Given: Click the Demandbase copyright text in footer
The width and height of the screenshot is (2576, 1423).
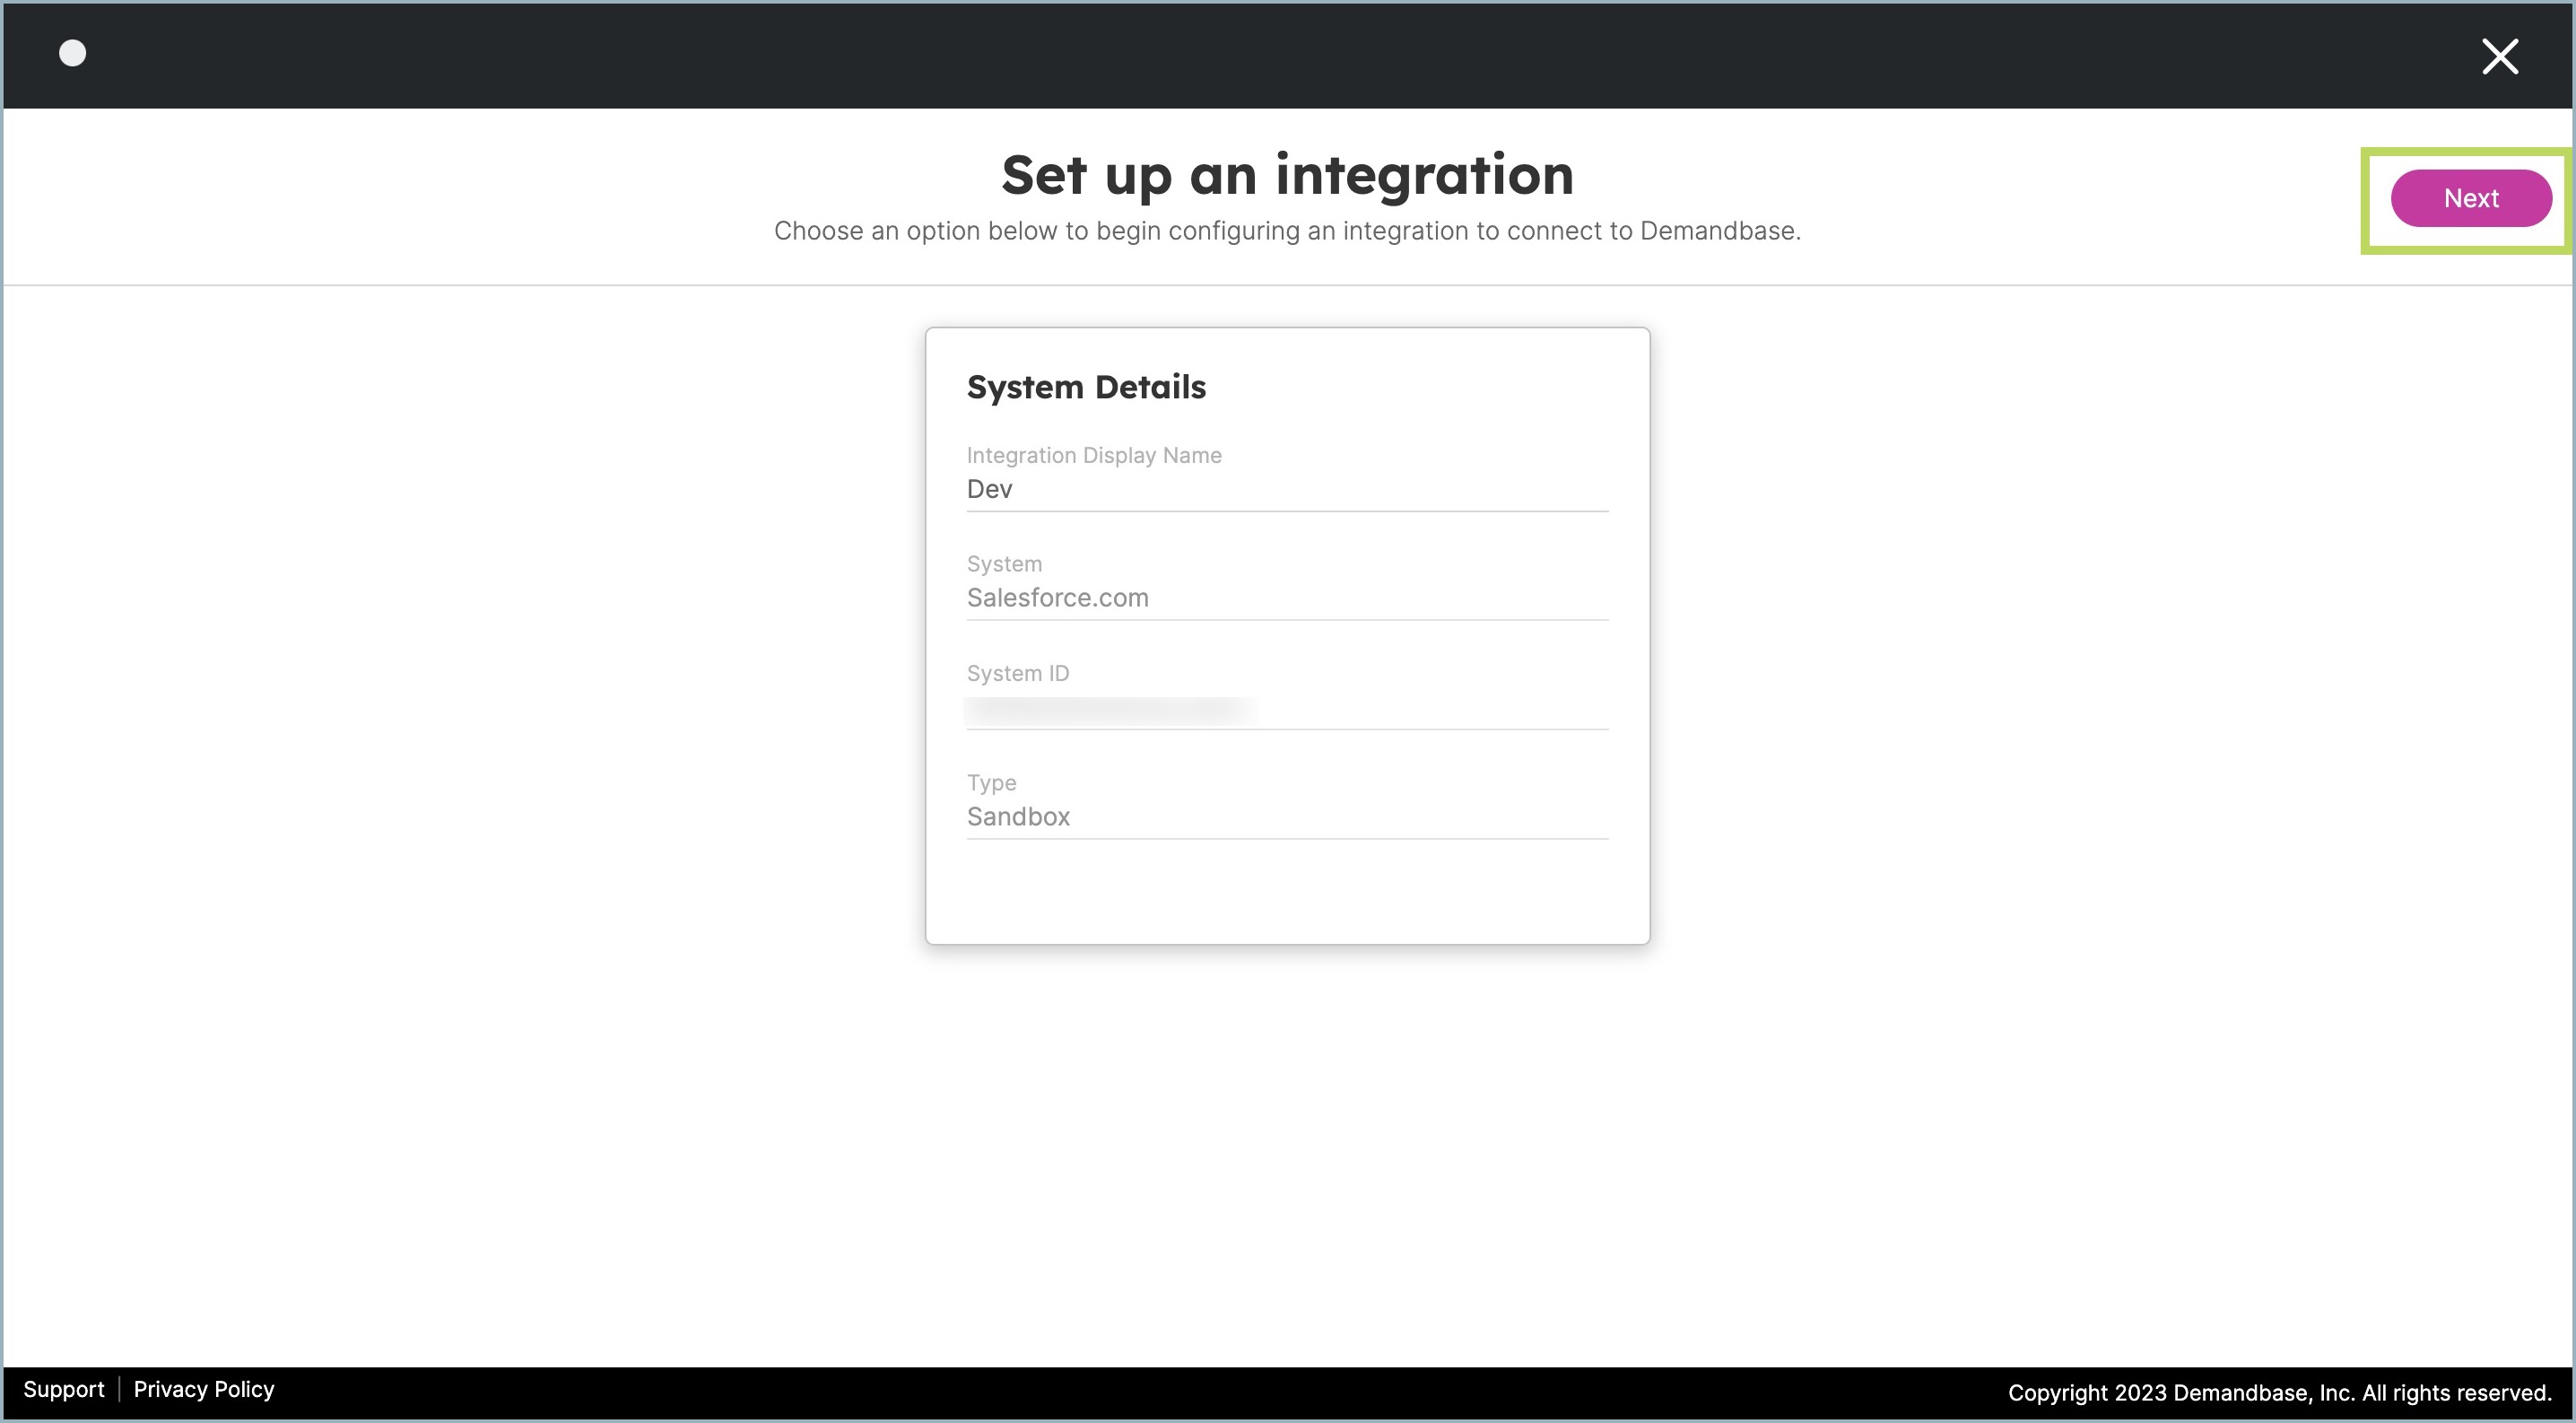Looking at the screenshot, I should click(x=2279, y=1392).
